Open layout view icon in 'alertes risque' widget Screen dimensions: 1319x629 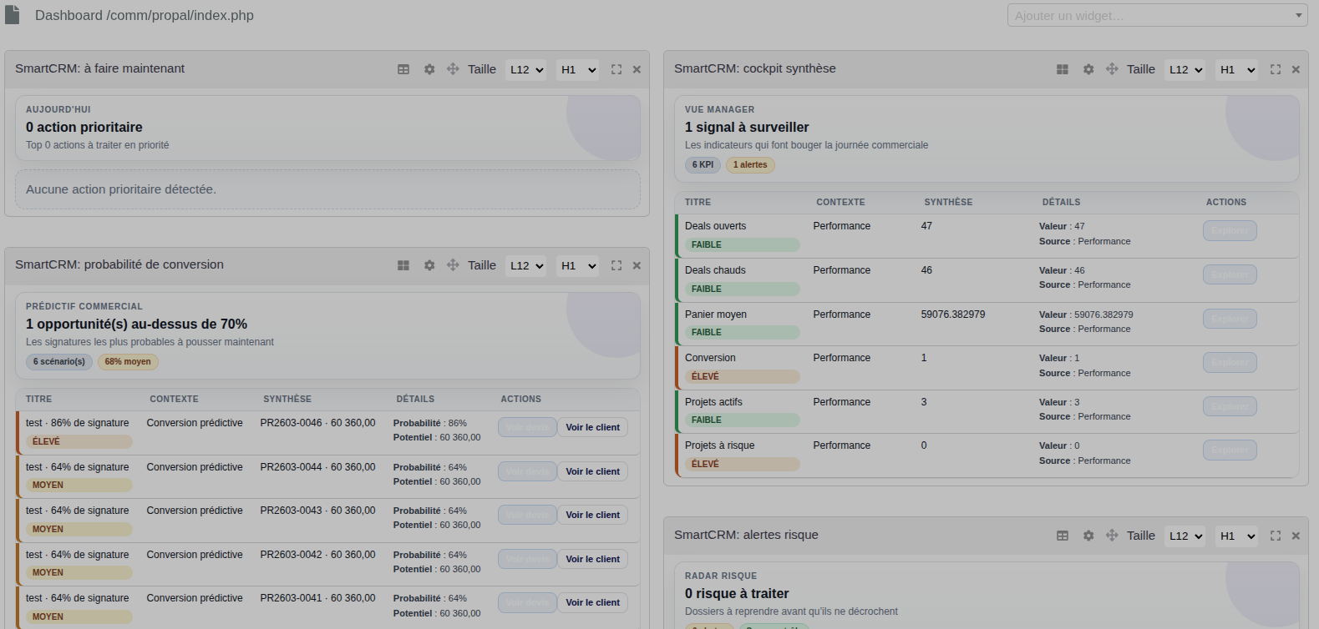tap(1063, 536)
